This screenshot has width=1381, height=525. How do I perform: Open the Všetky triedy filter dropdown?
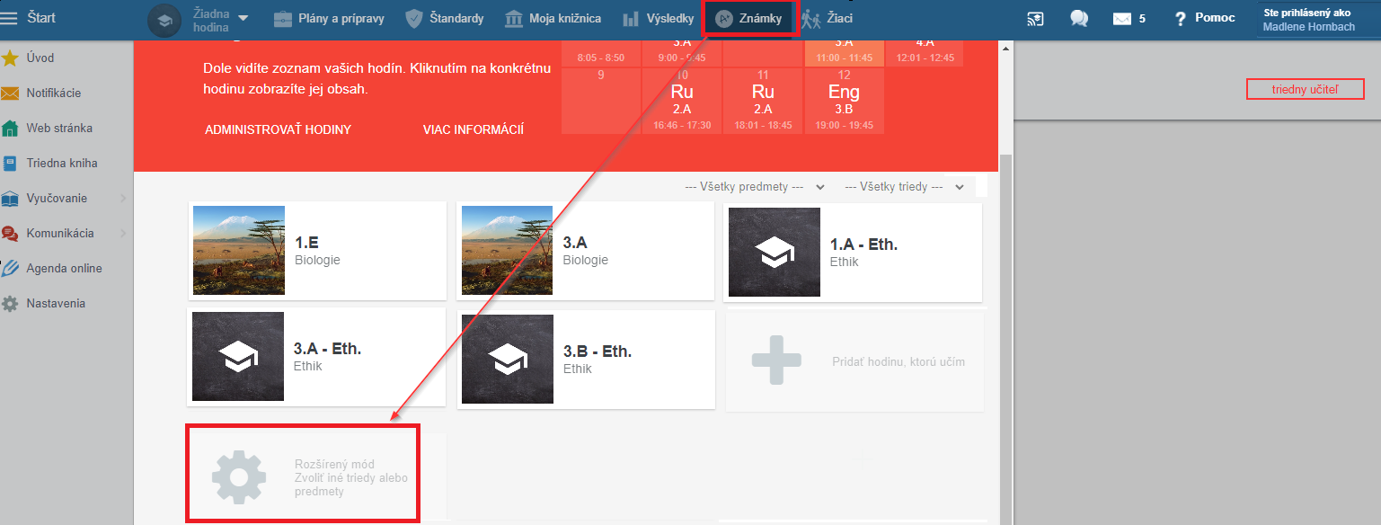(x=905, y=187)
